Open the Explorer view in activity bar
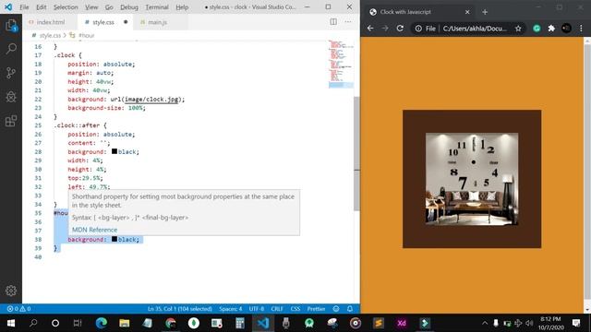This screenshot has height=332, width=591. click(x=11, y=25)
